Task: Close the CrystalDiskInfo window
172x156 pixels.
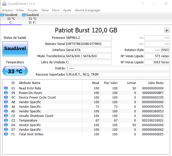Action: [x=166, y=4]
